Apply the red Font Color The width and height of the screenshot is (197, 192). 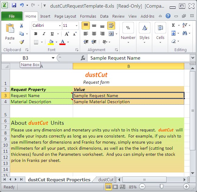click(62, 42)
